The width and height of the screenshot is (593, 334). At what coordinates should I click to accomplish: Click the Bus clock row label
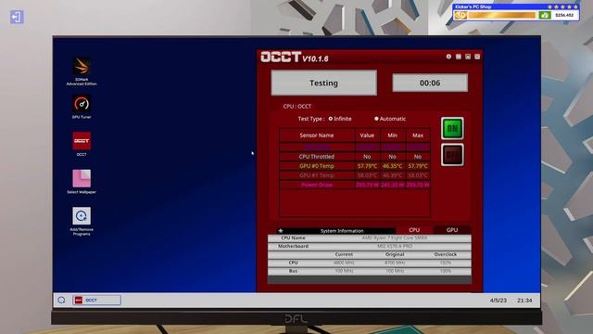pos(293,271)
